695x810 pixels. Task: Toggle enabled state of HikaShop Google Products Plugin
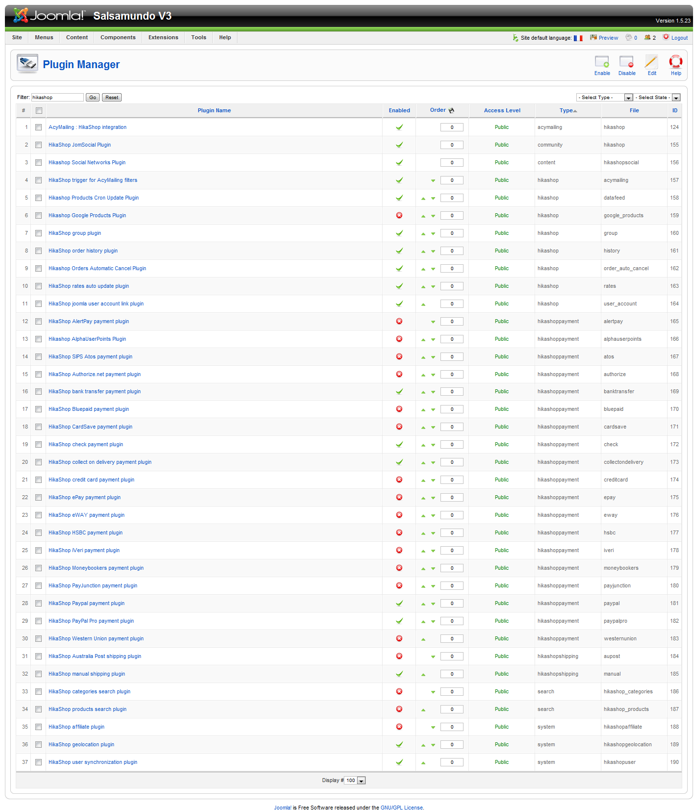399,215
